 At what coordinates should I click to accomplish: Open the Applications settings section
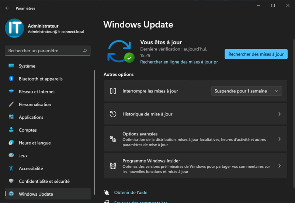[31, 117]
